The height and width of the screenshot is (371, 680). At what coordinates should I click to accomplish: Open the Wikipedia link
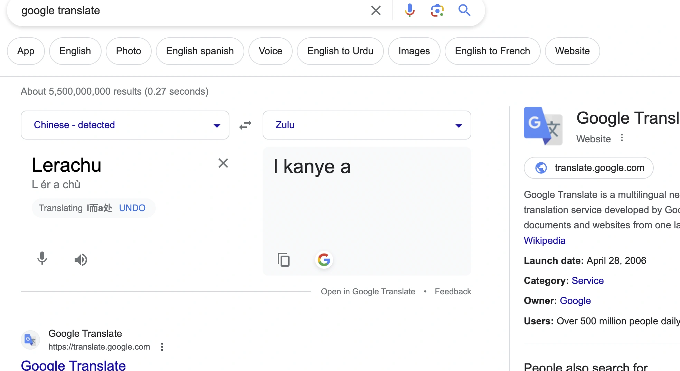545,240
